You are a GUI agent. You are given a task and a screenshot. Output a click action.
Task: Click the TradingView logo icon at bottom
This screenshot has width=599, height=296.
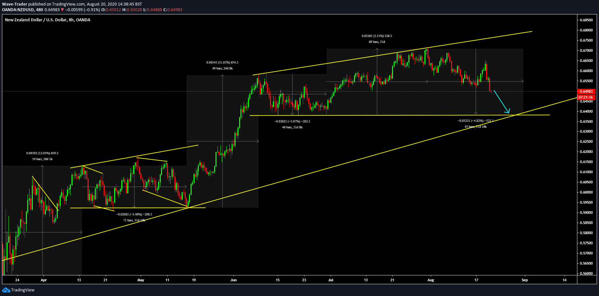pyautogui.click(x=6, y=290)
